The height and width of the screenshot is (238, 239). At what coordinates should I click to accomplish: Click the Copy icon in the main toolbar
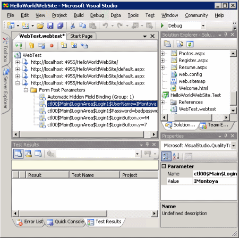click(82, 26)
